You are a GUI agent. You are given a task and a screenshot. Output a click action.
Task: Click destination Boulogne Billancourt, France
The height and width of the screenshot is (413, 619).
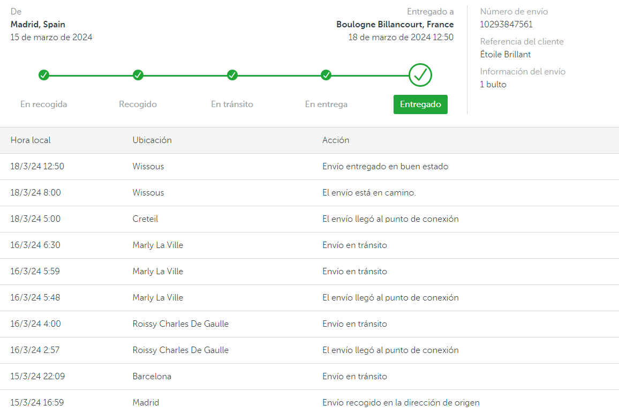(x=395, y=25)
